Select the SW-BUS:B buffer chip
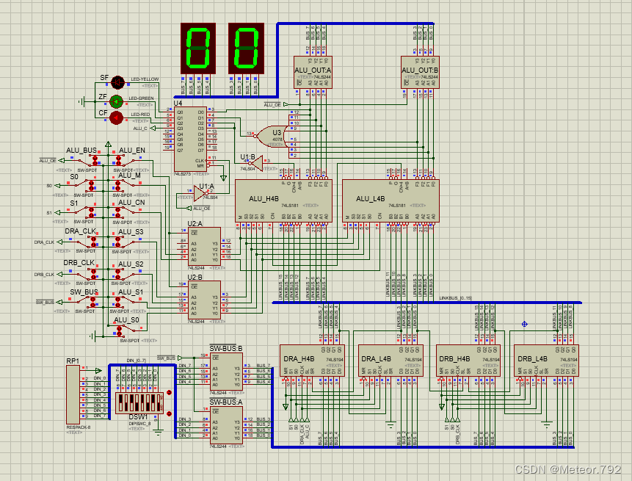This screenshot has width=632, height=481. 226,372
